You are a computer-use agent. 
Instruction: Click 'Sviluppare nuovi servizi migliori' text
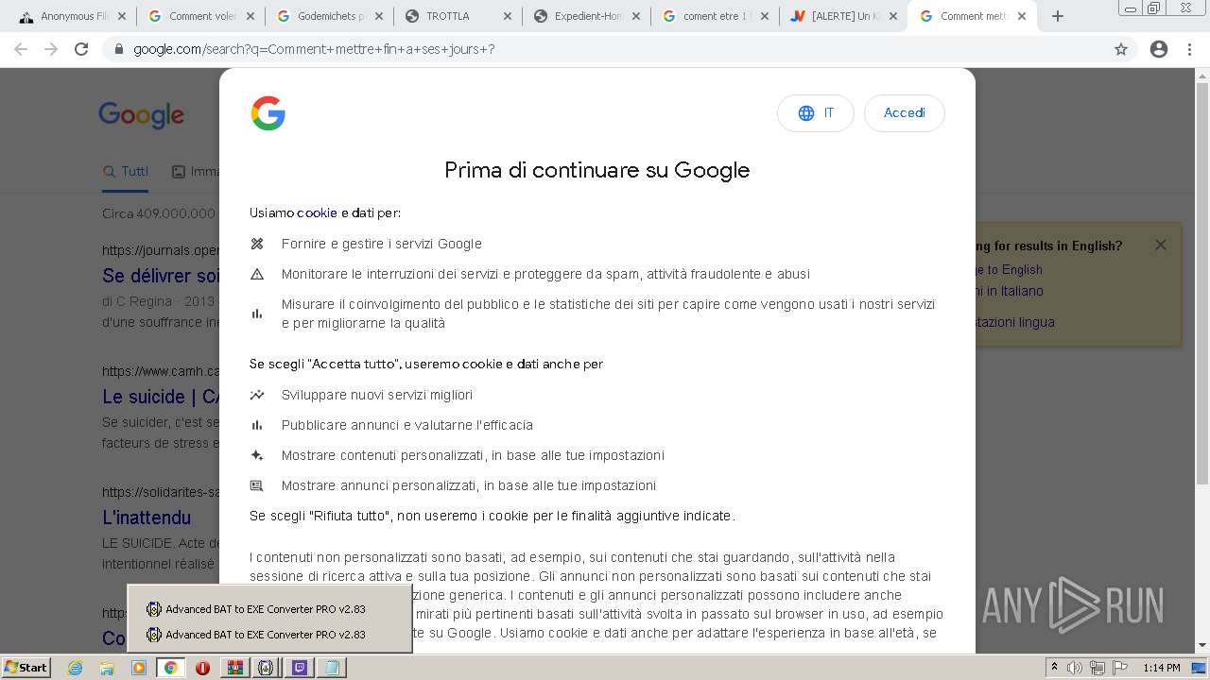(377, 395)
